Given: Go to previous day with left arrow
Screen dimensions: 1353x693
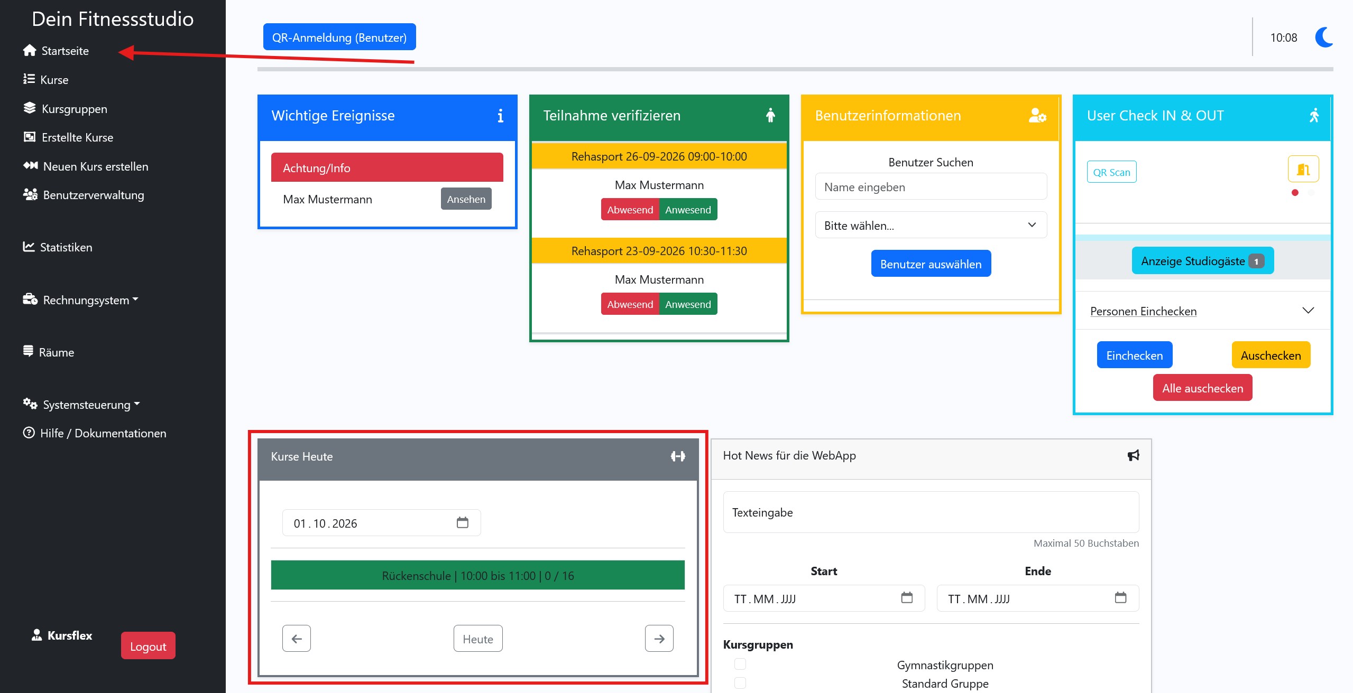Looking at the screenshot, I should tap(297, 639).
